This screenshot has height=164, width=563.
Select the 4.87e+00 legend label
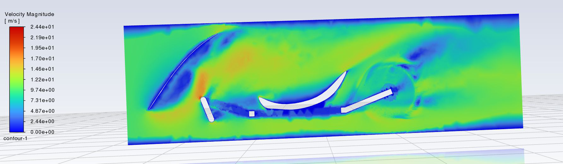(x=42, y=111)
